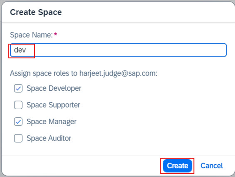Place the cursor on the 'dev' text

click(x=20, y=50)
